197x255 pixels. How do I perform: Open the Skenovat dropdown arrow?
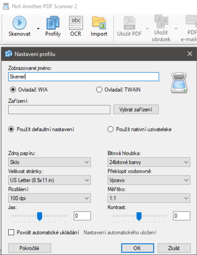pyautogui.click(x=38, y=29)
